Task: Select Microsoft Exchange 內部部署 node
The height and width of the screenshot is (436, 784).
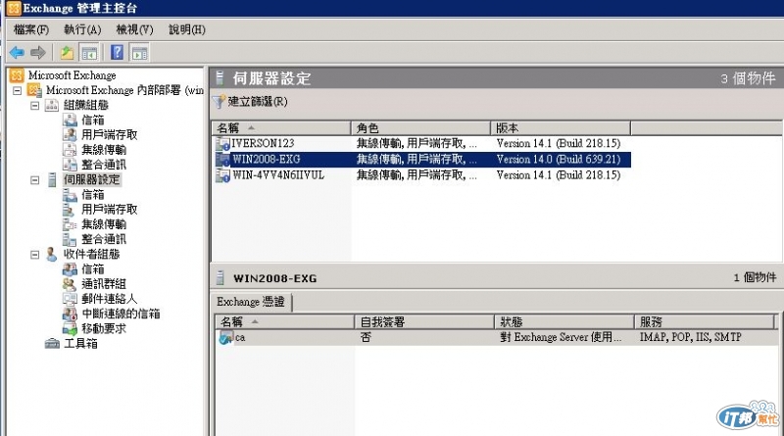Action: [124, 90]
